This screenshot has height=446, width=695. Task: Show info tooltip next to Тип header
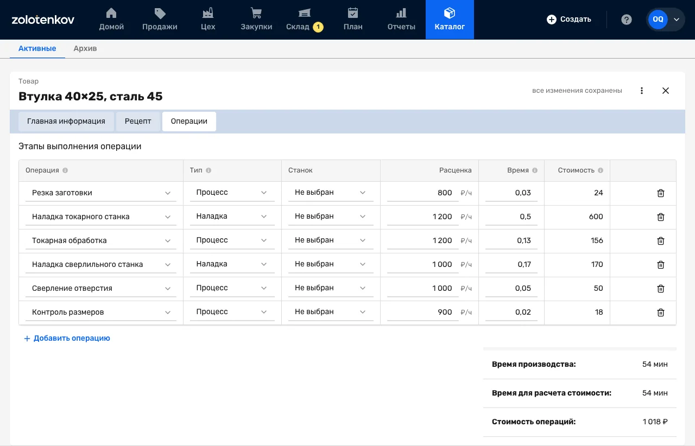coord(208,170)
